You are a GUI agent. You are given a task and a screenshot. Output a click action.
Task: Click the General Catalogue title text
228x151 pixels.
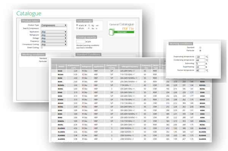tap(121, 24)
